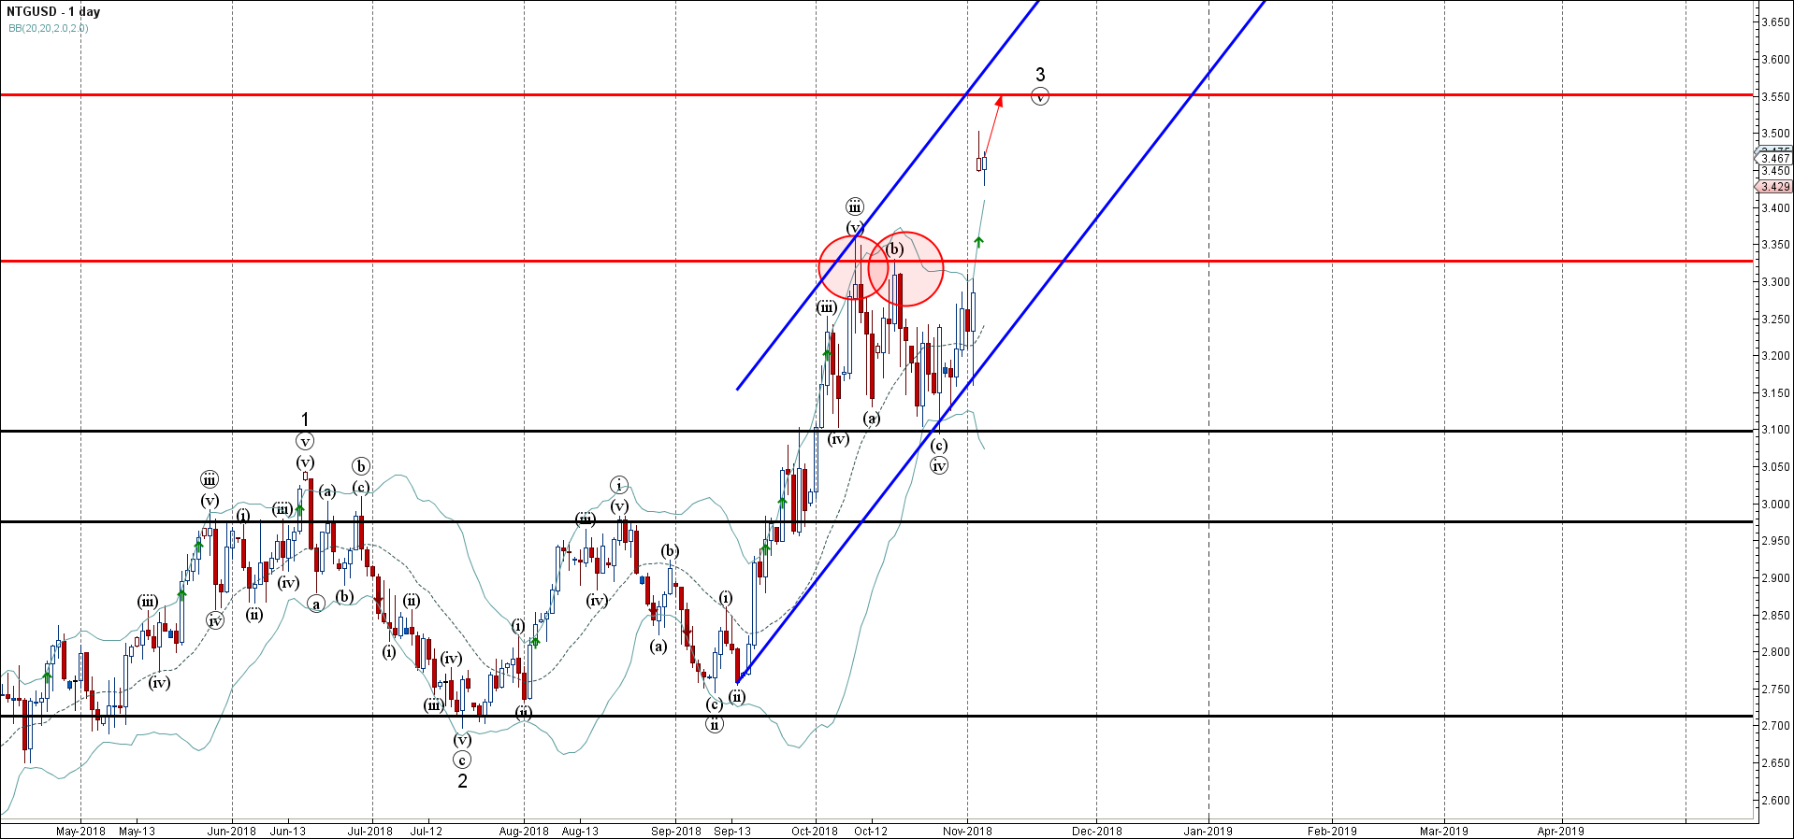Click the 3.650 price axis label
Viewport: 1794px width, 839px height.
[x=1774, y=22]
